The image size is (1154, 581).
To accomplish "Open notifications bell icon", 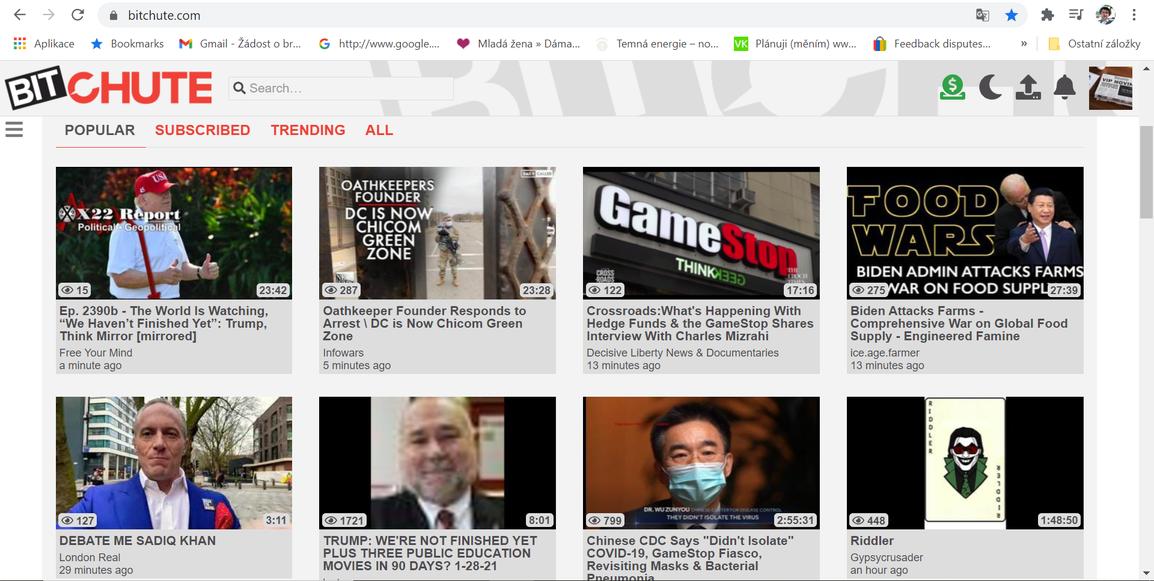I will pos(1064,88).
